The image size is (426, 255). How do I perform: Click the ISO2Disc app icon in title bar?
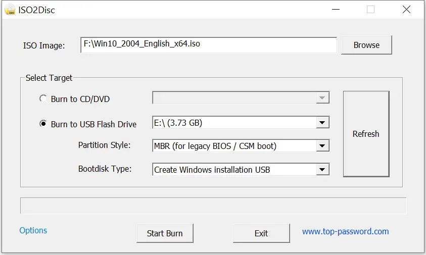pos(10,10)
